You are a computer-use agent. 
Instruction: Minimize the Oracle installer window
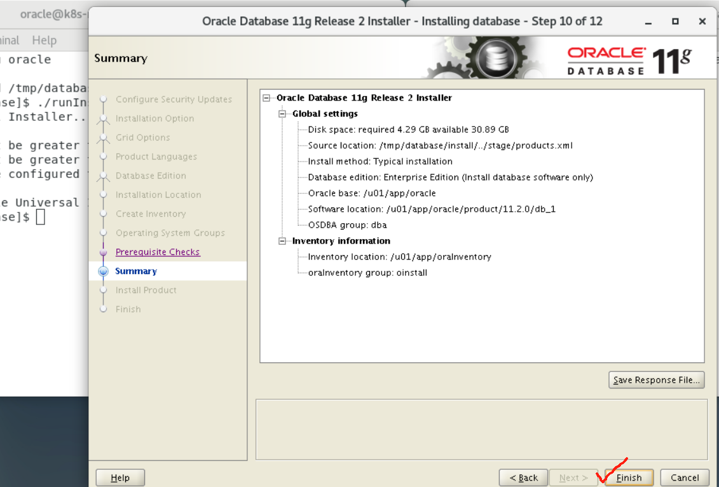(x=648, y=22)
